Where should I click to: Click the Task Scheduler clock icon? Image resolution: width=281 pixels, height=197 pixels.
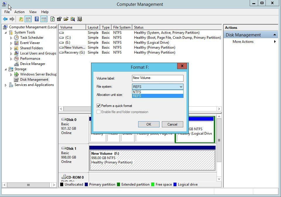(16, 38)
